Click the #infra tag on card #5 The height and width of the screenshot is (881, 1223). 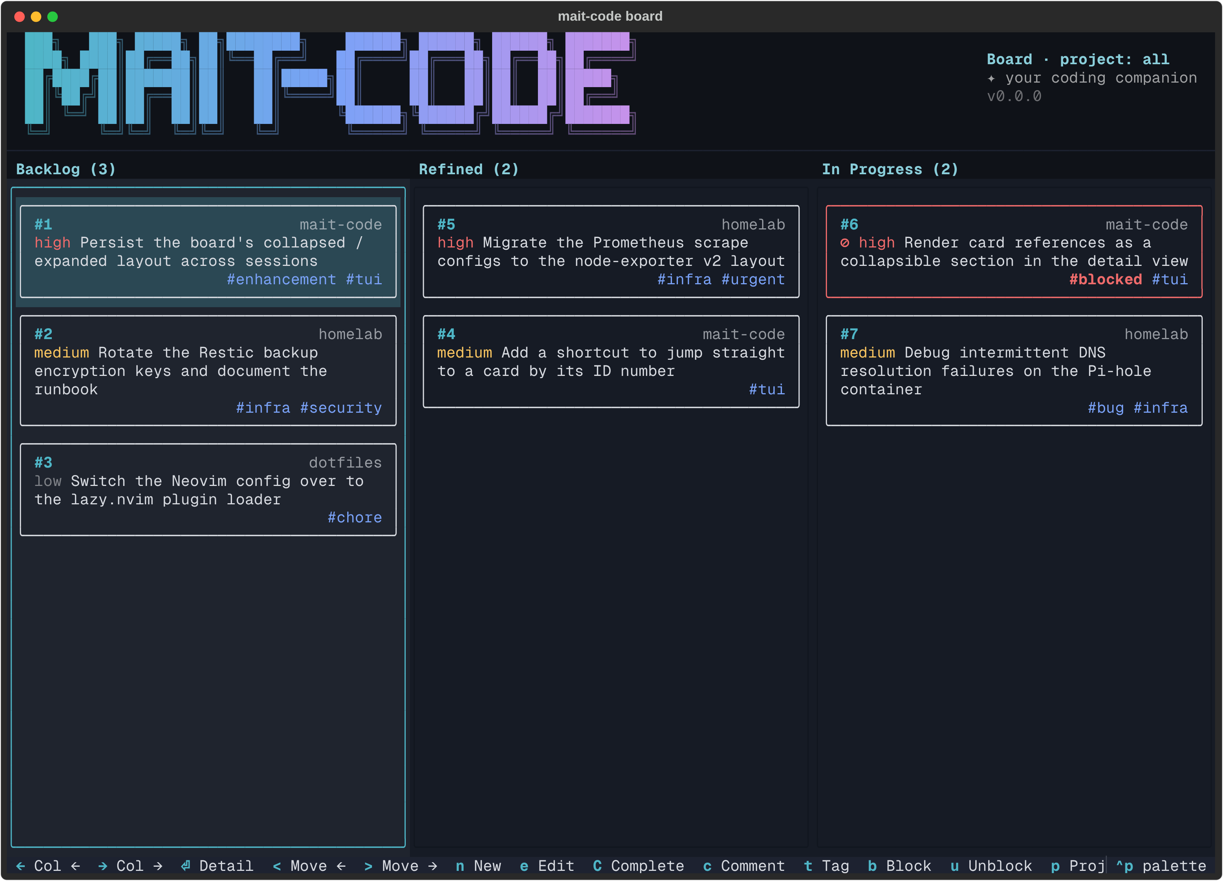pyautogui.click(x=684, y=279)
